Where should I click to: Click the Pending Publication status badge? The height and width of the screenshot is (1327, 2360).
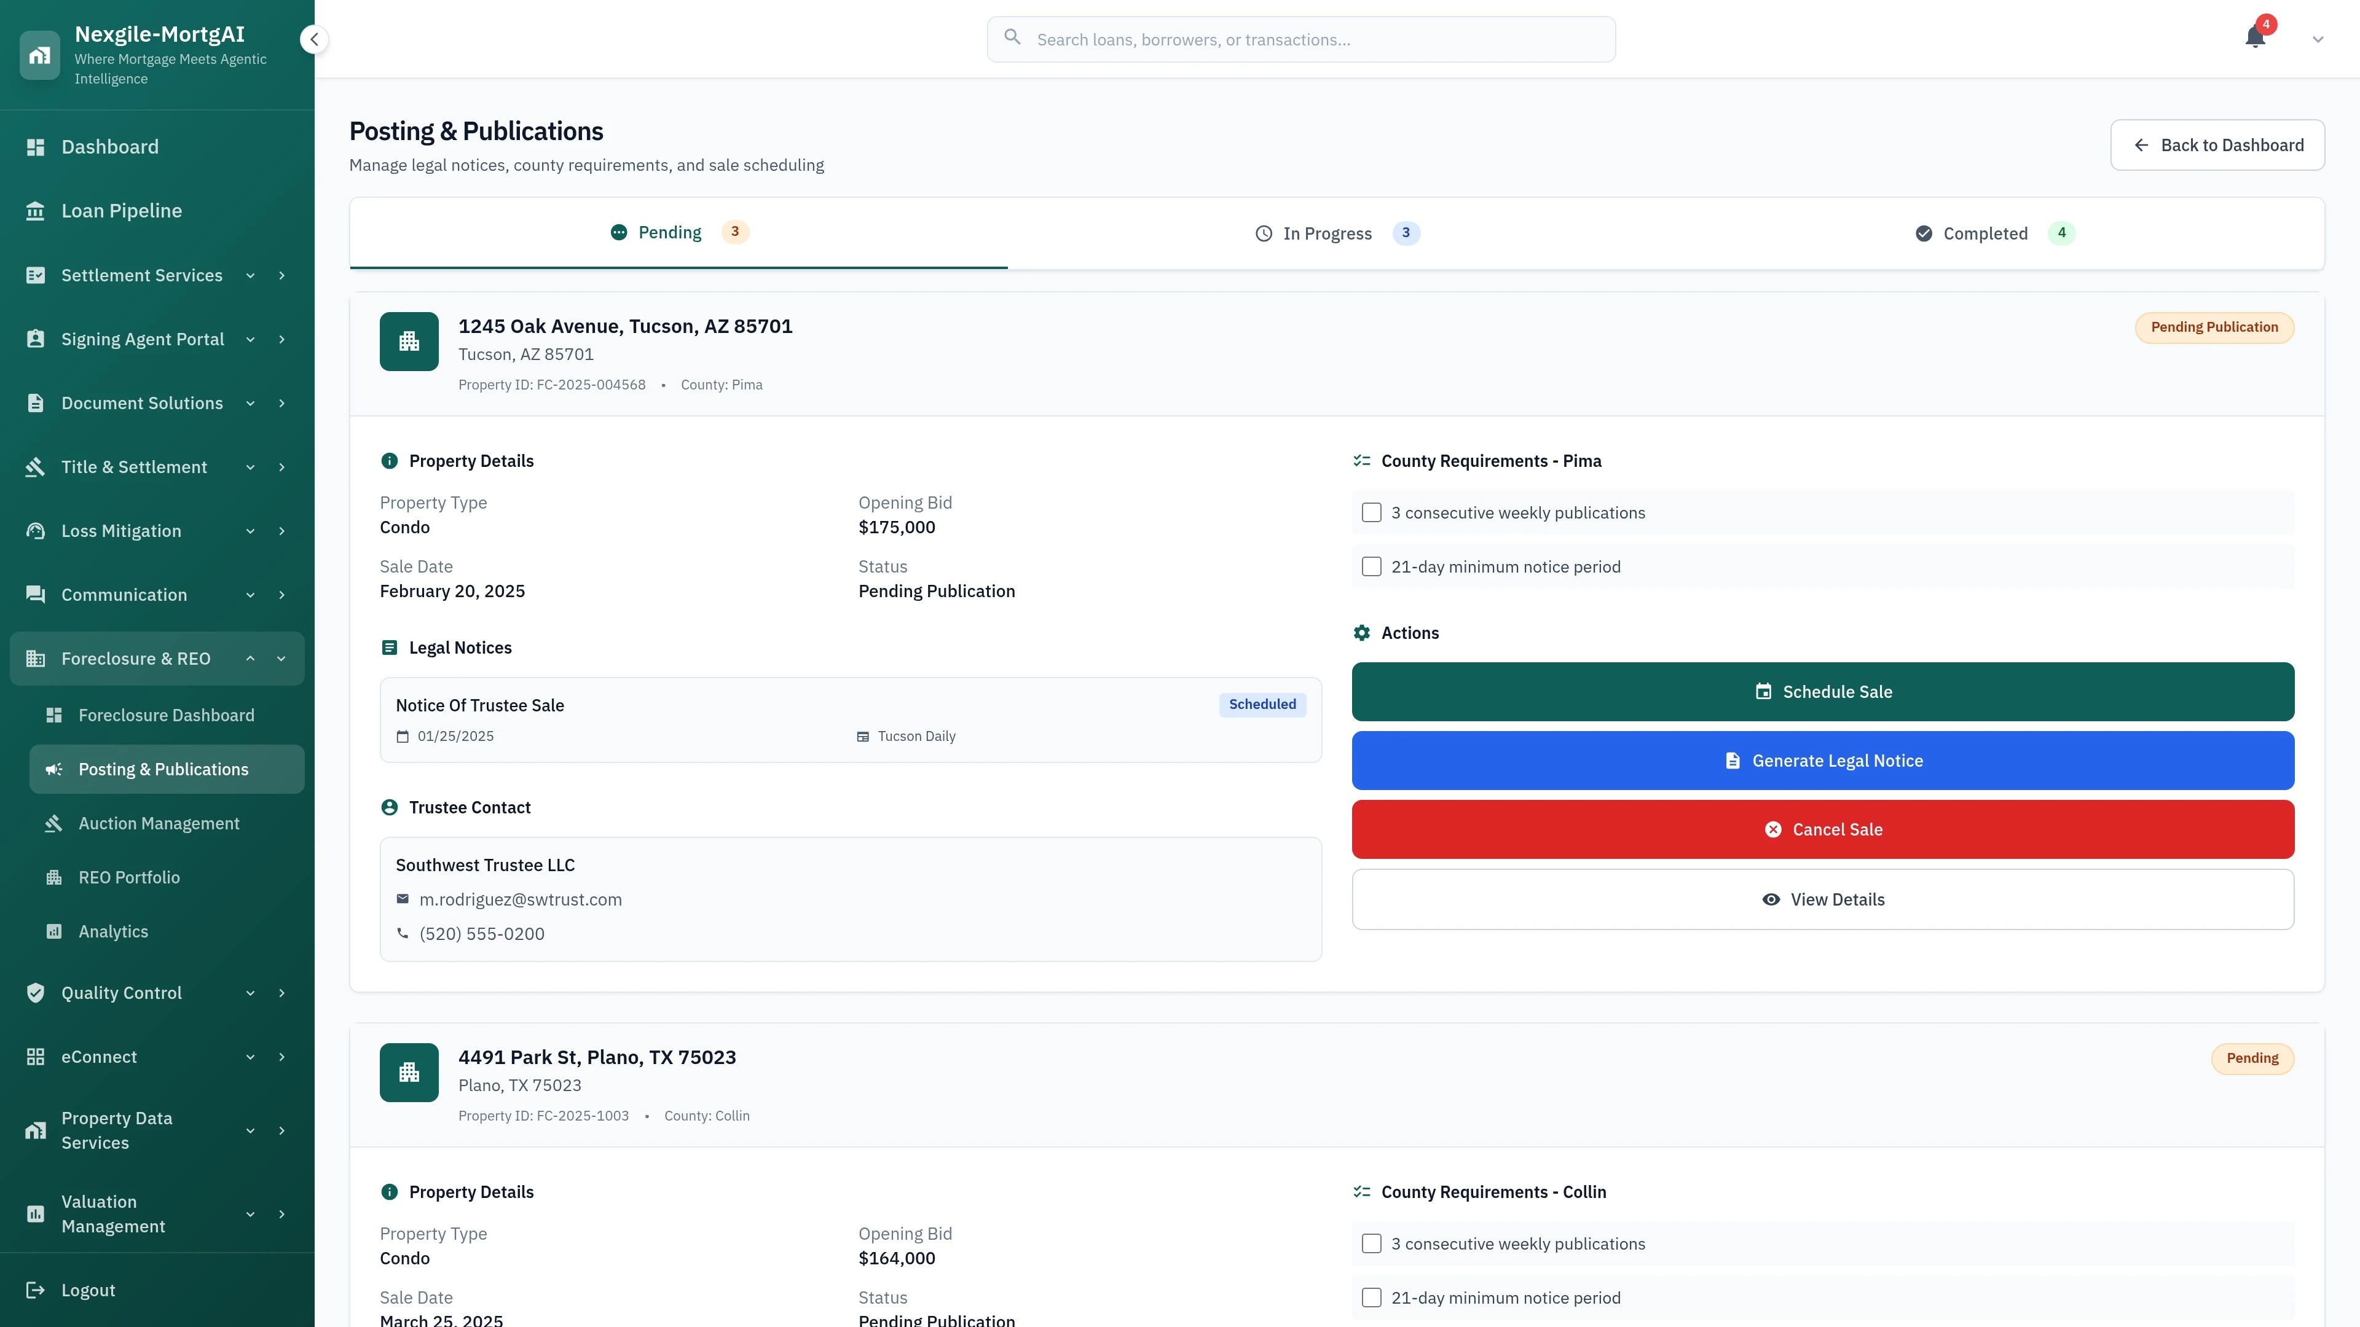pos(2214,327)
